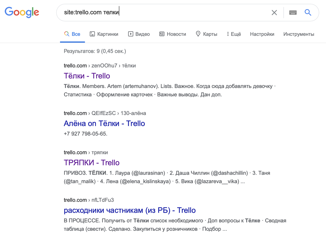The height and width of the screenshot is (241, 326).
Task: Click the Картинки image icon
Action: (x=92, y=34)
